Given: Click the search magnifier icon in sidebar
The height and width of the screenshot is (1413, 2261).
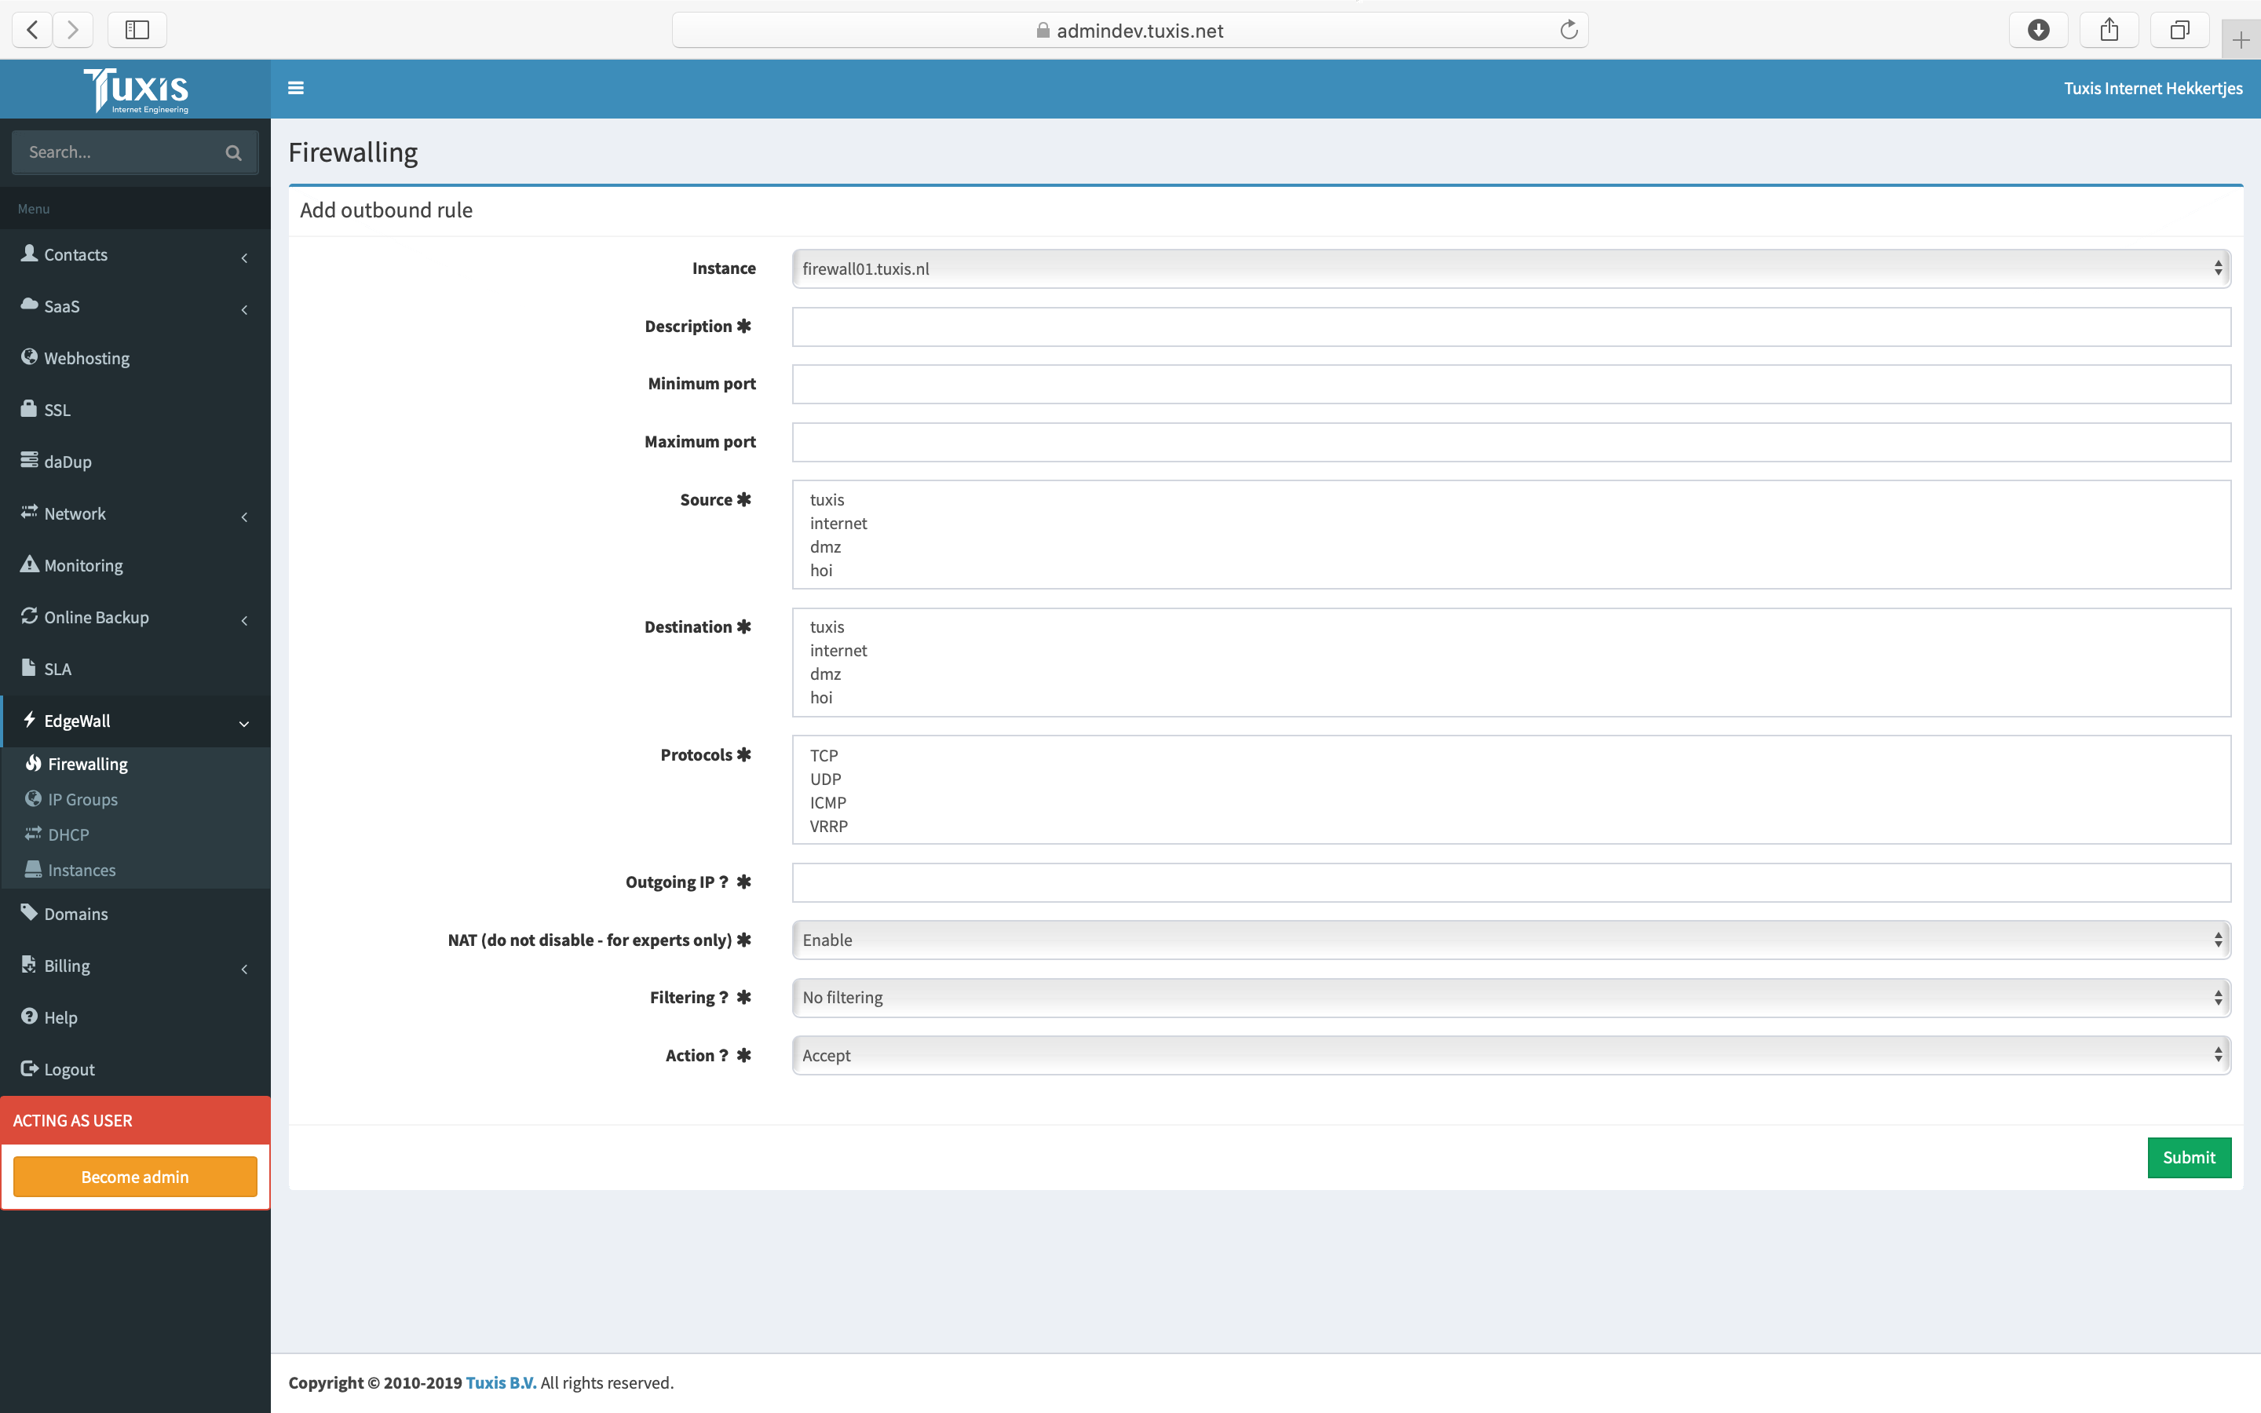Looking at the screenshot, I should click(x=234, y=152).
